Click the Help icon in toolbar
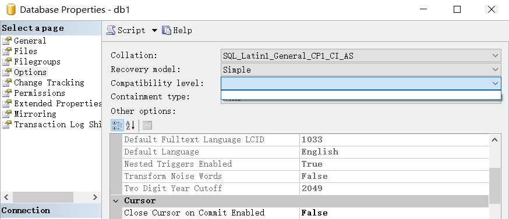Viewport: 509px width, 219px height. [x=166, y=30]
